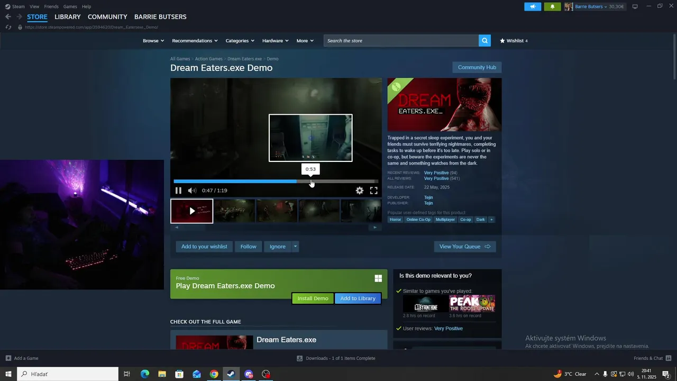
Task: Toggle fullscreen on the trailer video
Action: [373, 190]
